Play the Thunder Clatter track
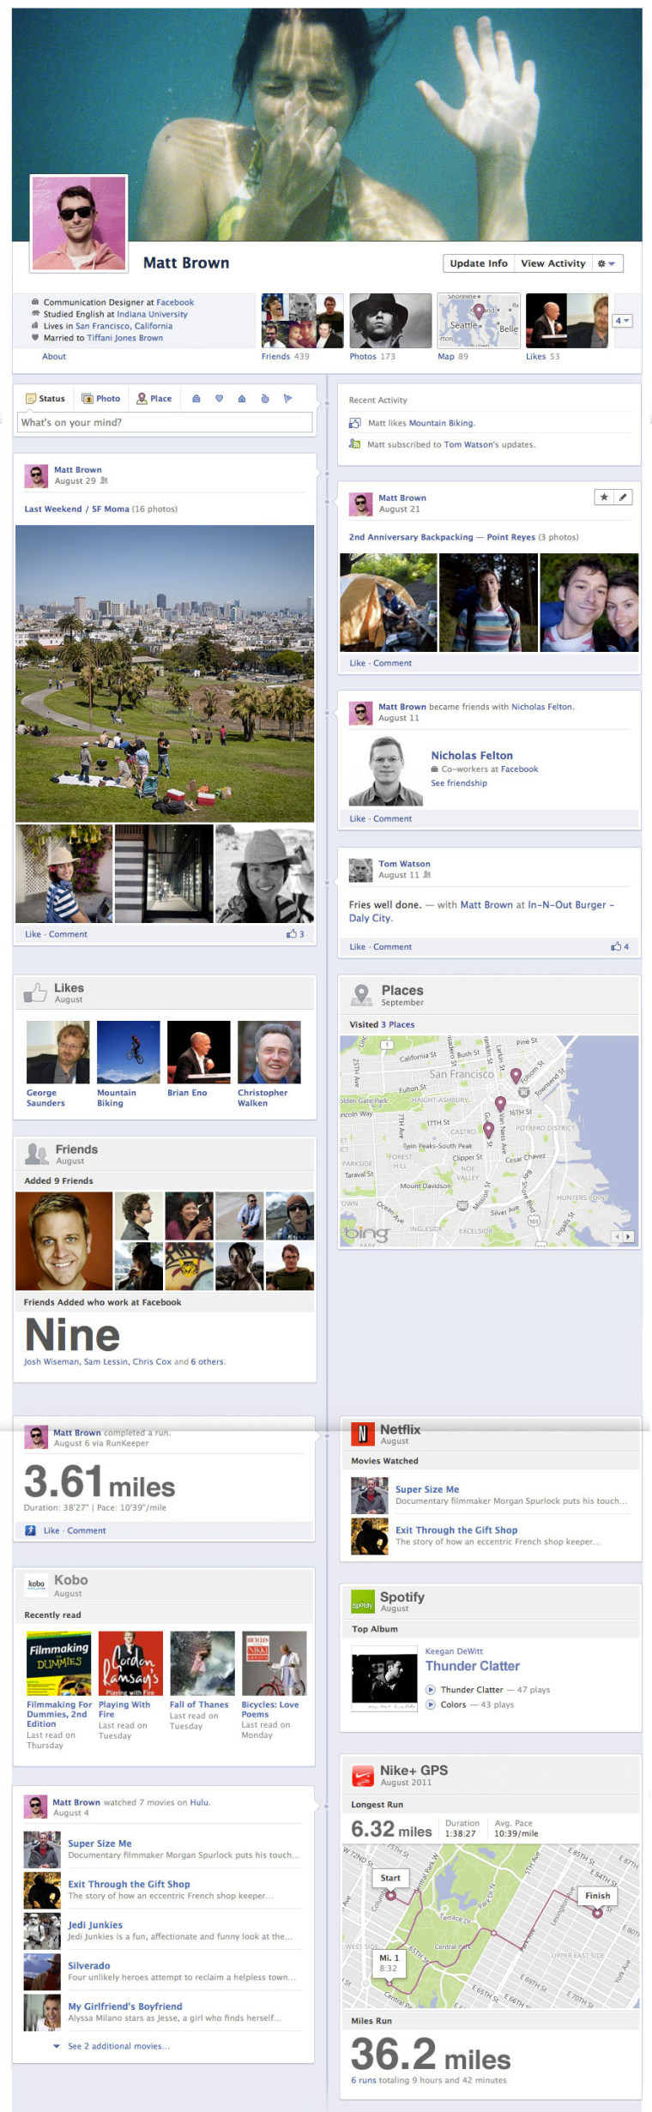Screen dimensions: 652x2112 [x=432, y=1690]
